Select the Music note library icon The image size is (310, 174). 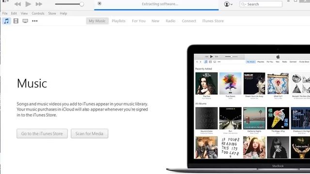6,21
